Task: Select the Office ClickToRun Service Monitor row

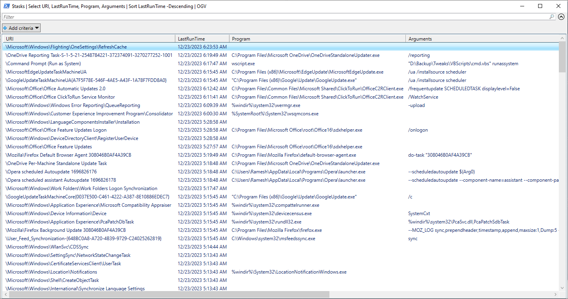Action: 281,97
